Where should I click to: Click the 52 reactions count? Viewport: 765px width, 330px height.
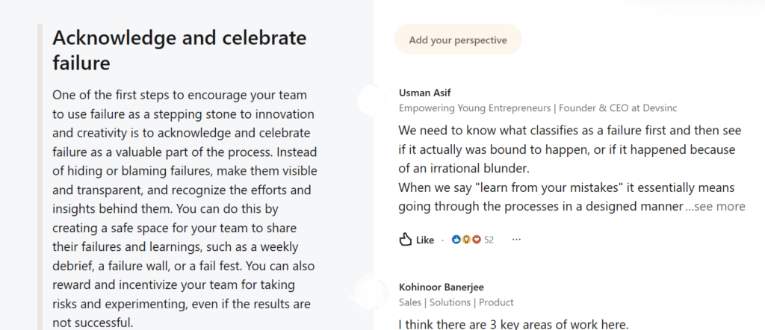coord(489,240)
